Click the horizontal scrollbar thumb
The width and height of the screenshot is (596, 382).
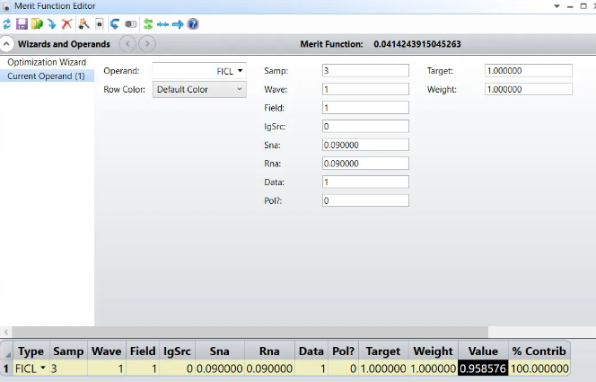coord(250,332)
